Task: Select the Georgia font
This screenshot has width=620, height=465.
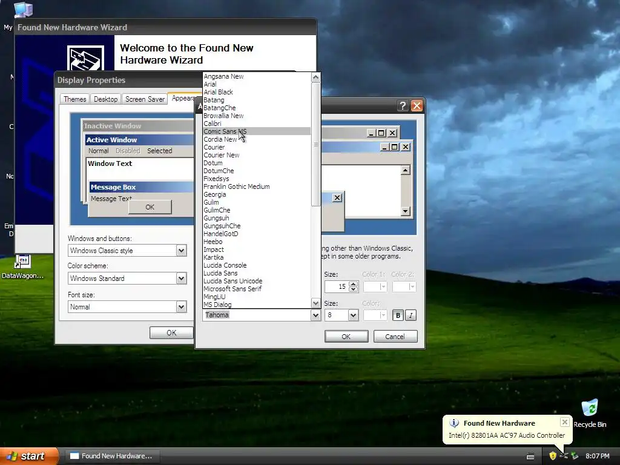Action: [257, 194]
